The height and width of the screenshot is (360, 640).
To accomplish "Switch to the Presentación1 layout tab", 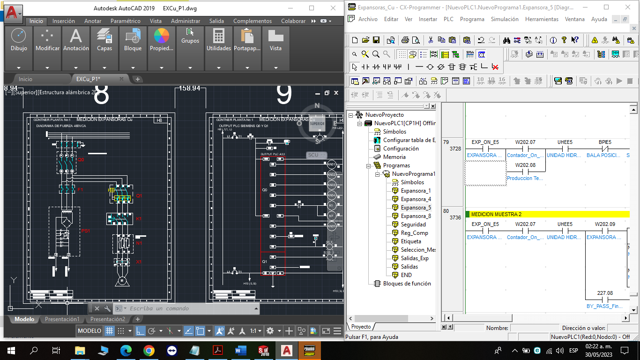I will pyautogui.click(x=62, y=319).
